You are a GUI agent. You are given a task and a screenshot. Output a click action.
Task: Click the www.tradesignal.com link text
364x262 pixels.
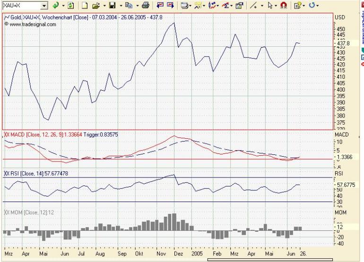click(x=33, y=25)
